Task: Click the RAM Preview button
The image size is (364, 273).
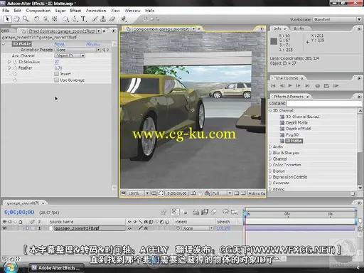Action: pyautogui.click(x=336, y=86)
